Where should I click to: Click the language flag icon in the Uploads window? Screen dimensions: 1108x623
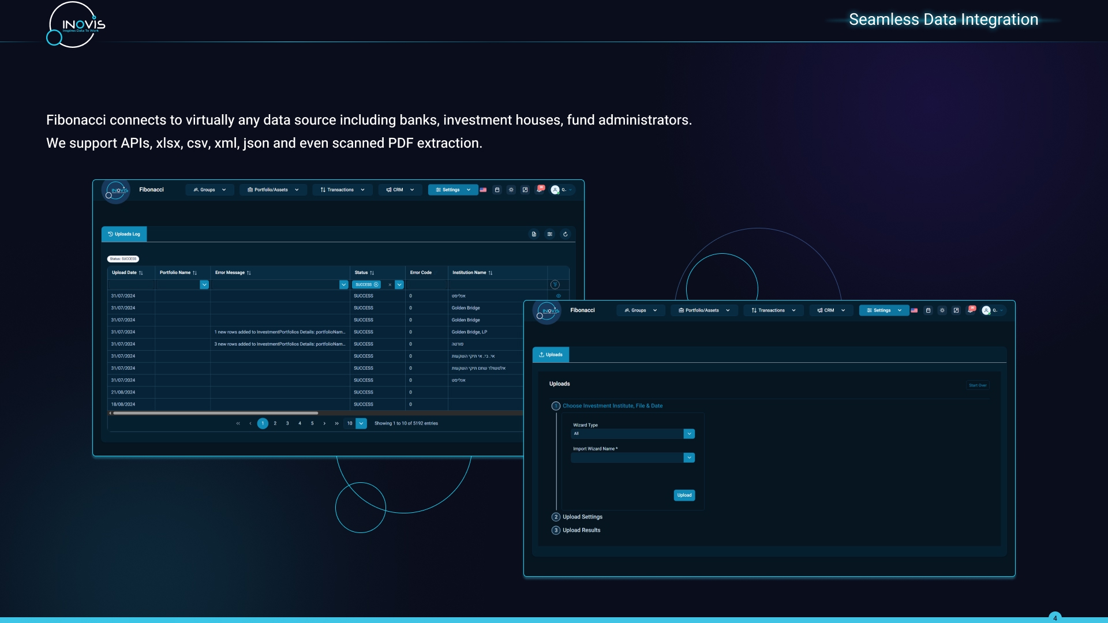914,310
